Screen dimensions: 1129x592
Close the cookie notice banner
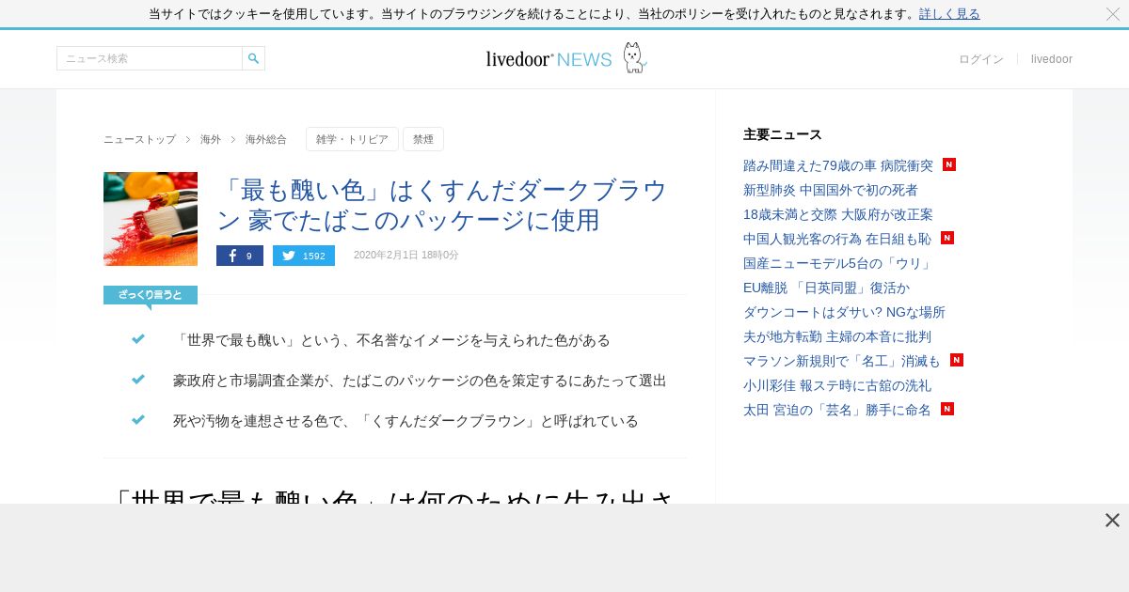coord(1113,14)
